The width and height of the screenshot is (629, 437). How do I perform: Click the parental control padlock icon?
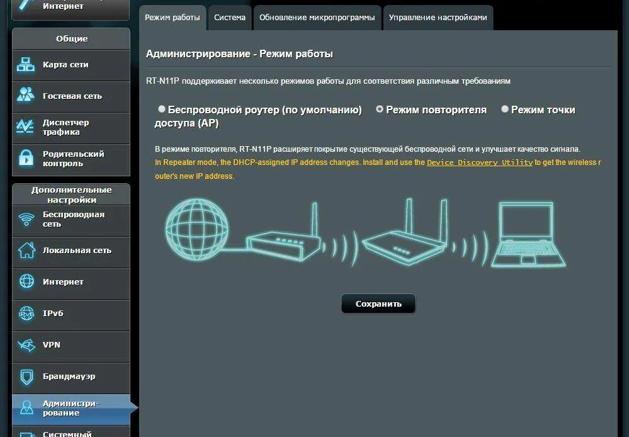(x=26, y=157)
